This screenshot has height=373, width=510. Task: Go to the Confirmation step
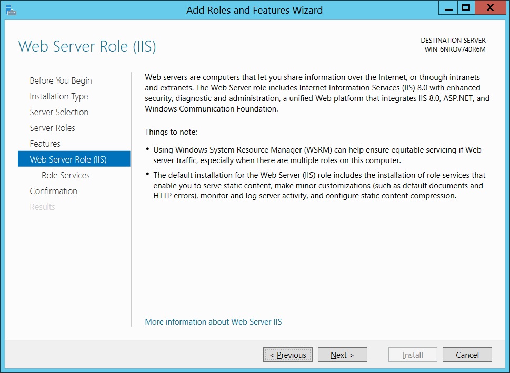click(53, 191)
